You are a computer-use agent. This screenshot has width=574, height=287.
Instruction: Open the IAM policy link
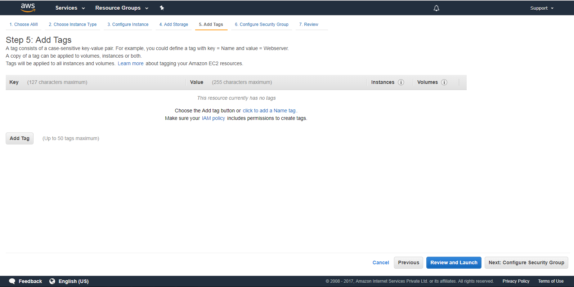[x=213, y=118]
